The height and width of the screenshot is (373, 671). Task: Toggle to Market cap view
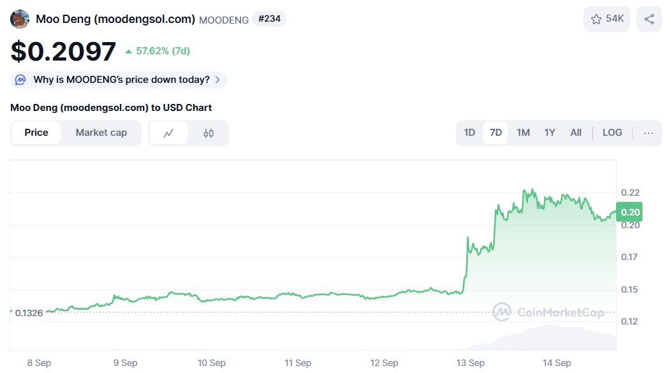click(101, 133)
